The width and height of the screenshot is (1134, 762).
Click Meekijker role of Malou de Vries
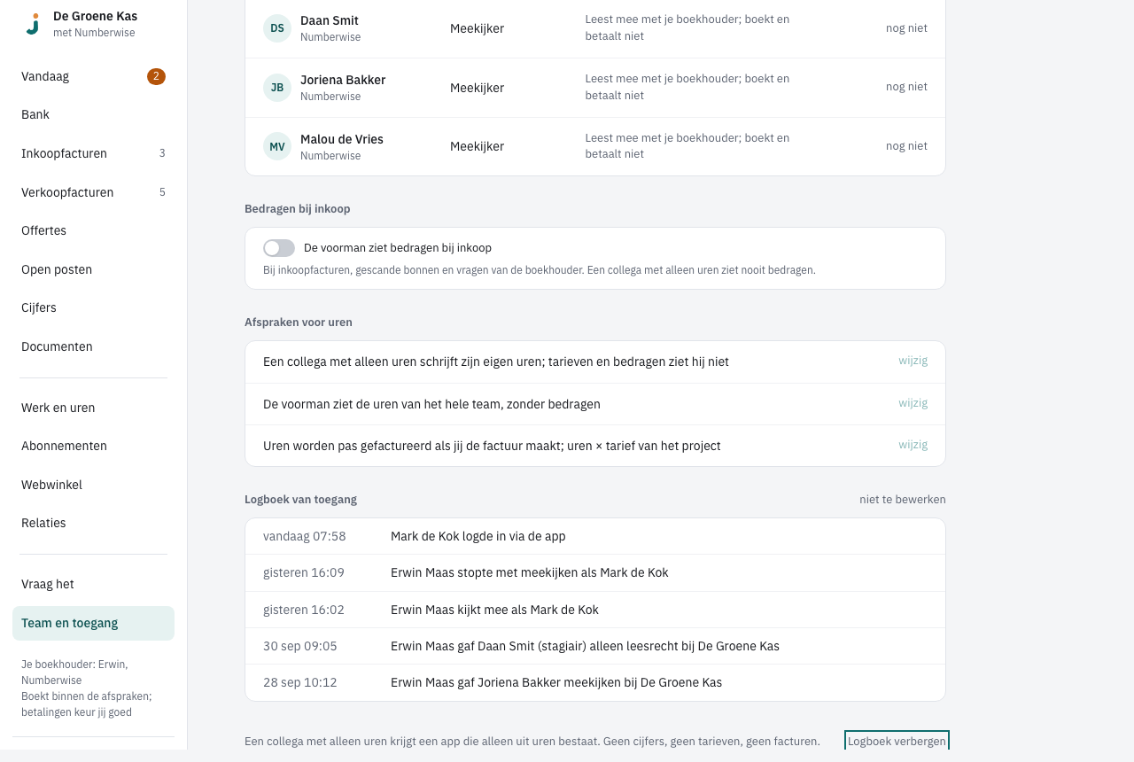click(x=477, y=146)
